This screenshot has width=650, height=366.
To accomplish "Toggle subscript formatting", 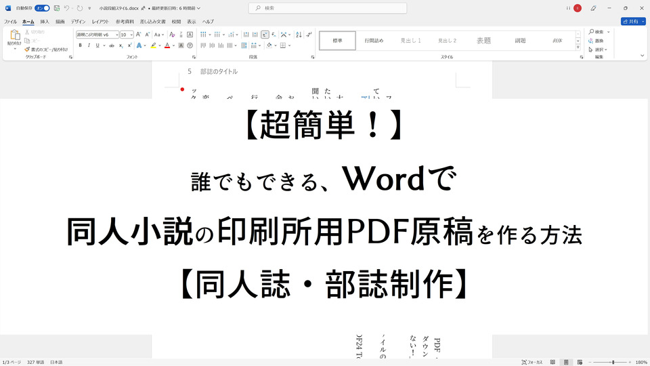I will pyautogui.click(x=121, y=45).
